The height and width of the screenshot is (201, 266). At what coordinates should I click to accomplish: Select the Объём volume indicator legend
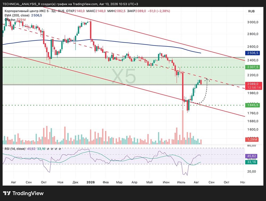[10, 20]
